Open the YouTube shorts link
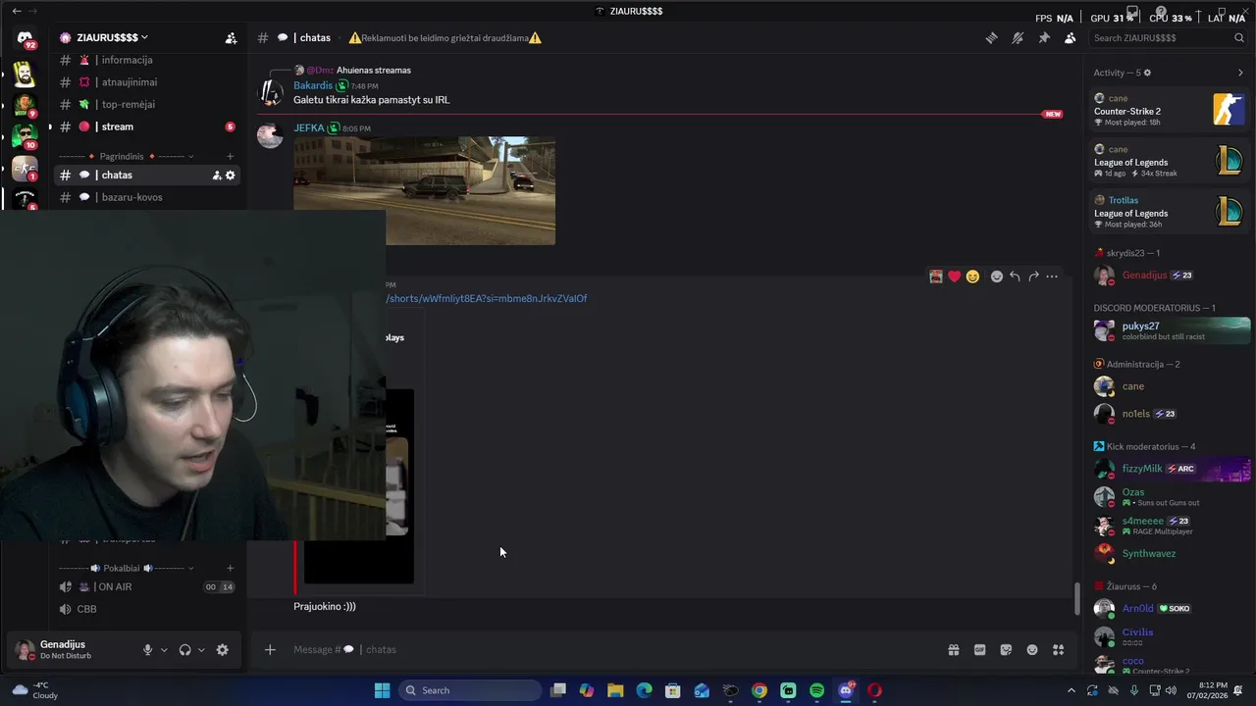The width and height of the screenshot is (1256, 706). 487,298
